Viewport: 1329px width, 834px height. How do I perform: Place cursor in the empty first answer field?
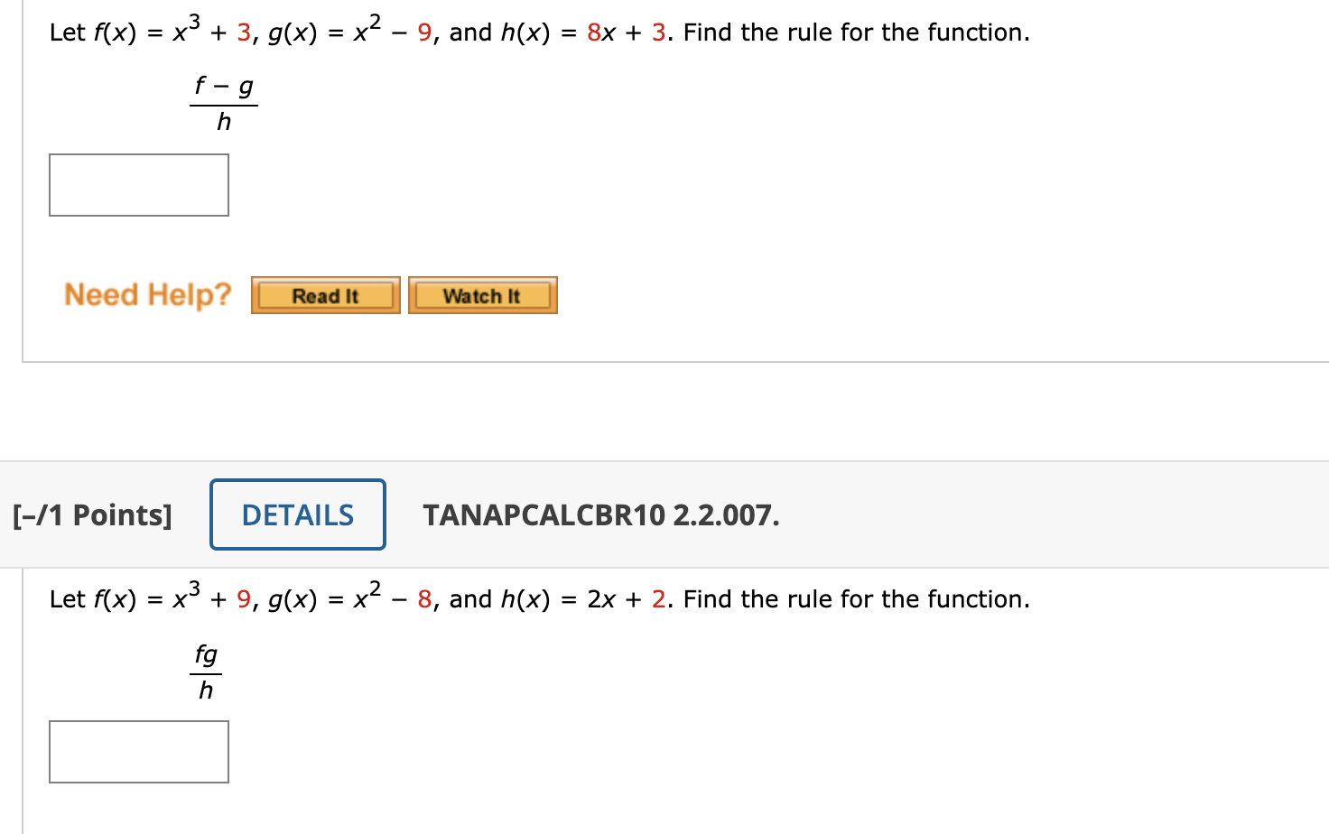point(138,185)
